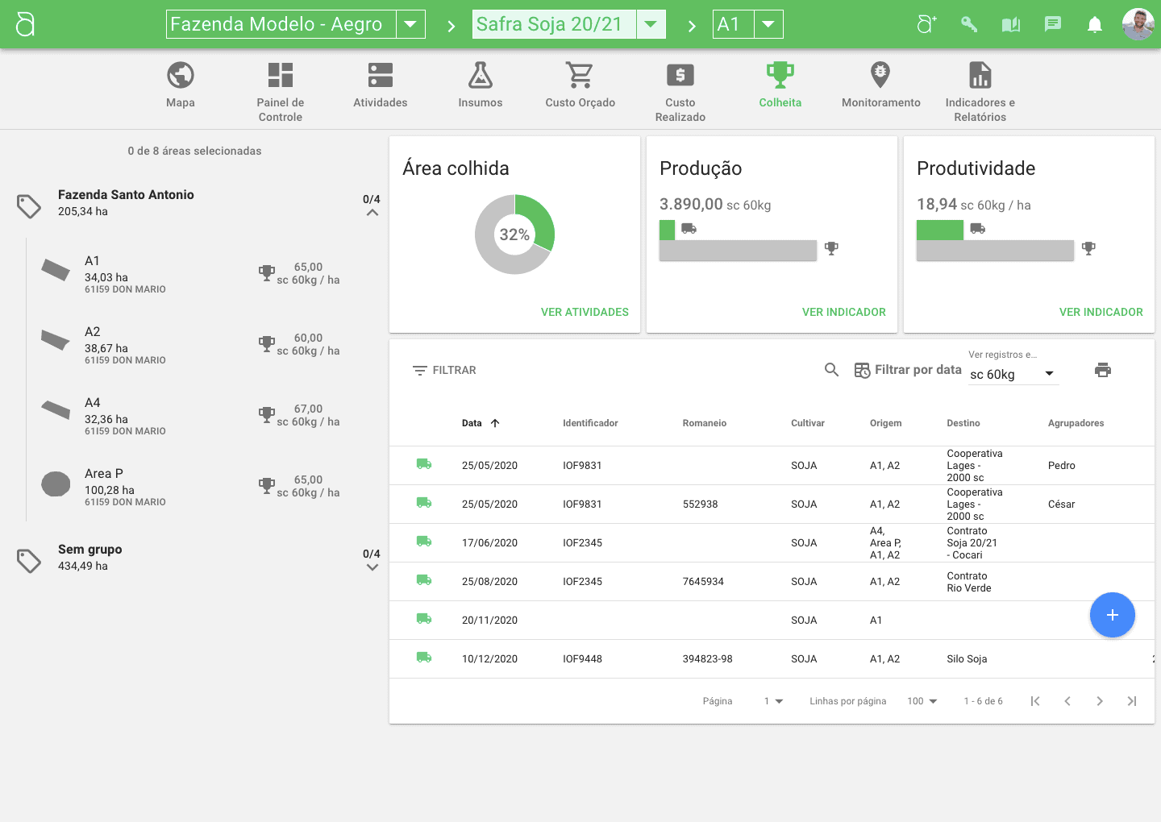Click the chat message icon in the header

pos(1052,24)
